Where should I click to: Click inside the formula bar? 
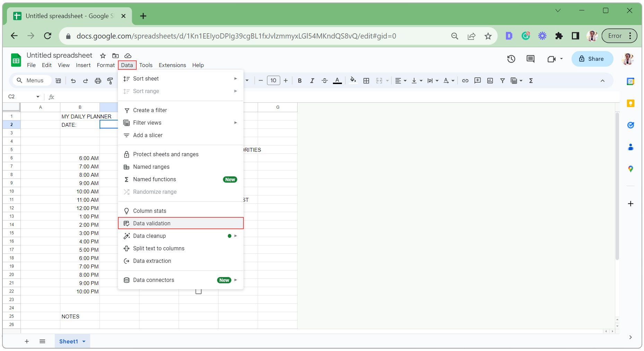pyautogui.click(x=139, y=97)
